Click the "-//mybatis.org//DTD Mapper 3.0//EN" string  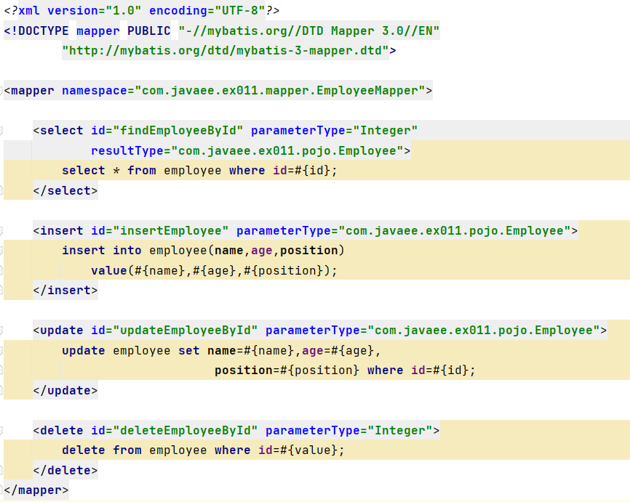click(x=309, y=31)
